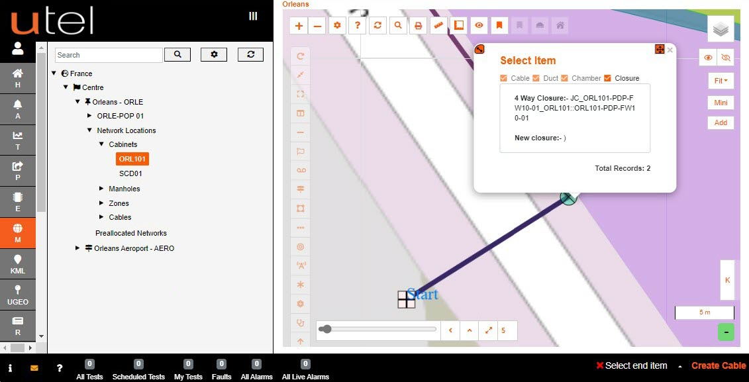Open the UGEO section in sidebar
The width and height of the screenshot is (749, 382).
tap(18, 295)
